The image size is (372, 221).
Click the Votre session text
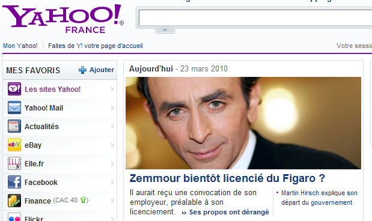354,46
